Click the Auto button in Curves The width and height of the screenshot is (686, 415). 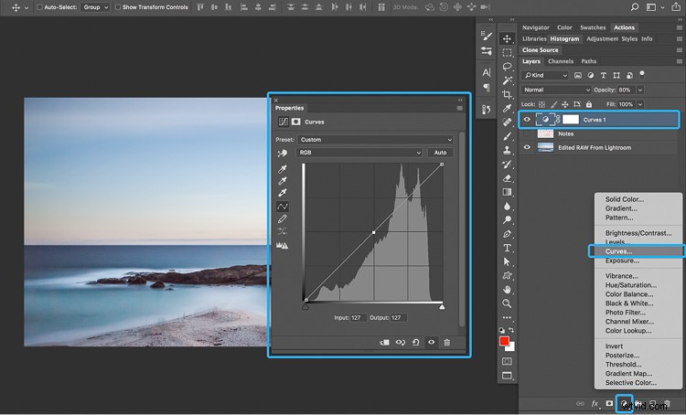[x=440, y=153]
